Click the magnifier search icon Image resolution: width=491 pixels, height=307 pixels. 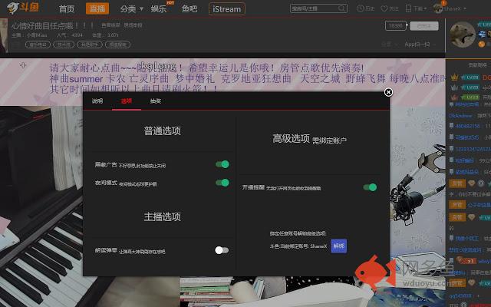[x=342, y=8]
